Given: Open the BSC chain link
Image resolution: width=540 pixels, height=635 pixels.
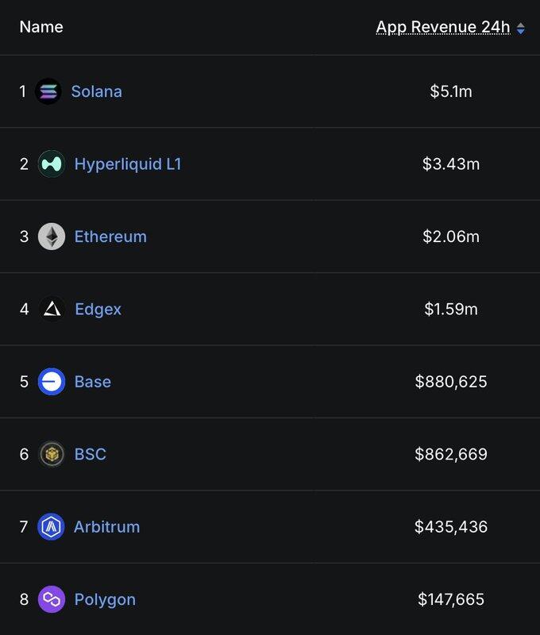Looking at the screenshot, I should click(x=90, y=454).
